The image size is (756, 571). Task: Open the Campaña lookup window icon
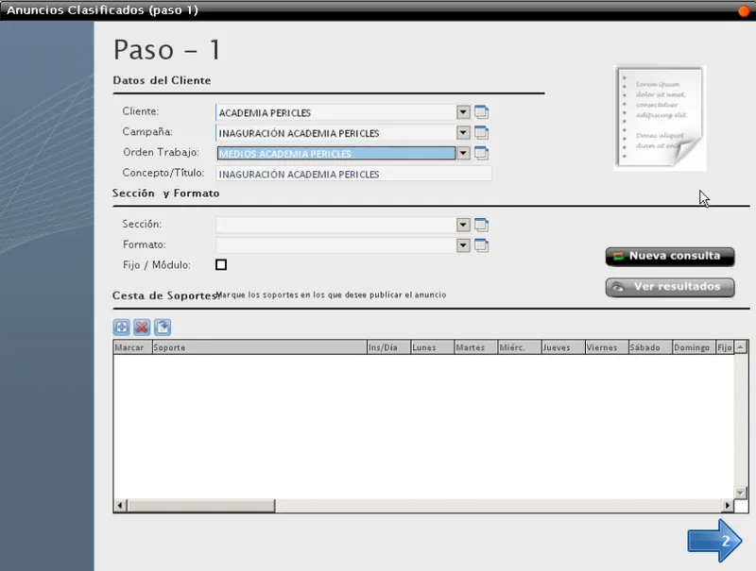481,132
